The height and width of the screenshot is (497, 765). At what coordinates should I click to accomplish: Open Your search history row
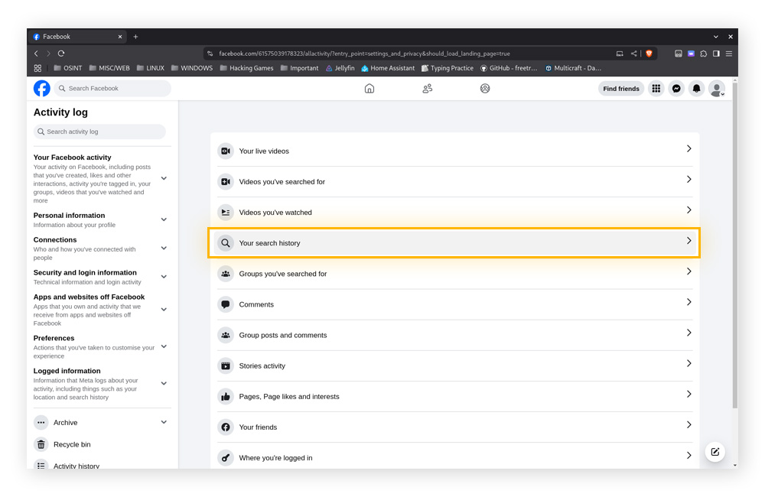454,243
